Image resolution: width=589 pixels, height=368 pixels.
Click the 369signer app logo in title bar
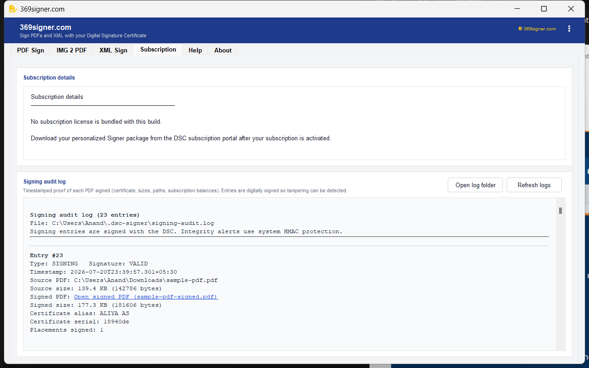13,9
